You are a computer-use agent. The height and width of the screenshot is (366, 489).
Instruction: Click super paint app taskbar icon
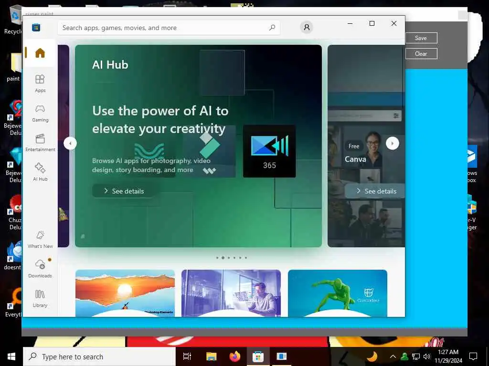[x=282, y=356]
